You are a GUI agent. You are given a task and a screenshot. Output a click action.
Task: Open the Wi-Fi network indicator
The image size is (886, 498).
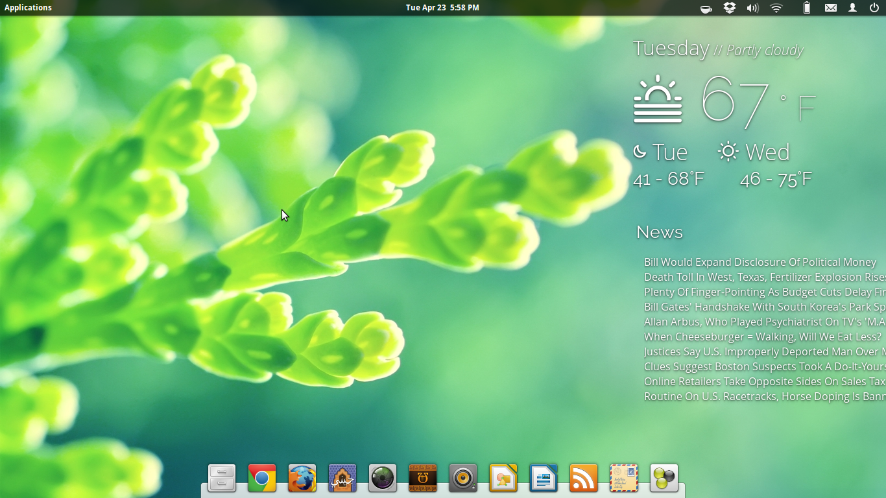click(776, 8)
